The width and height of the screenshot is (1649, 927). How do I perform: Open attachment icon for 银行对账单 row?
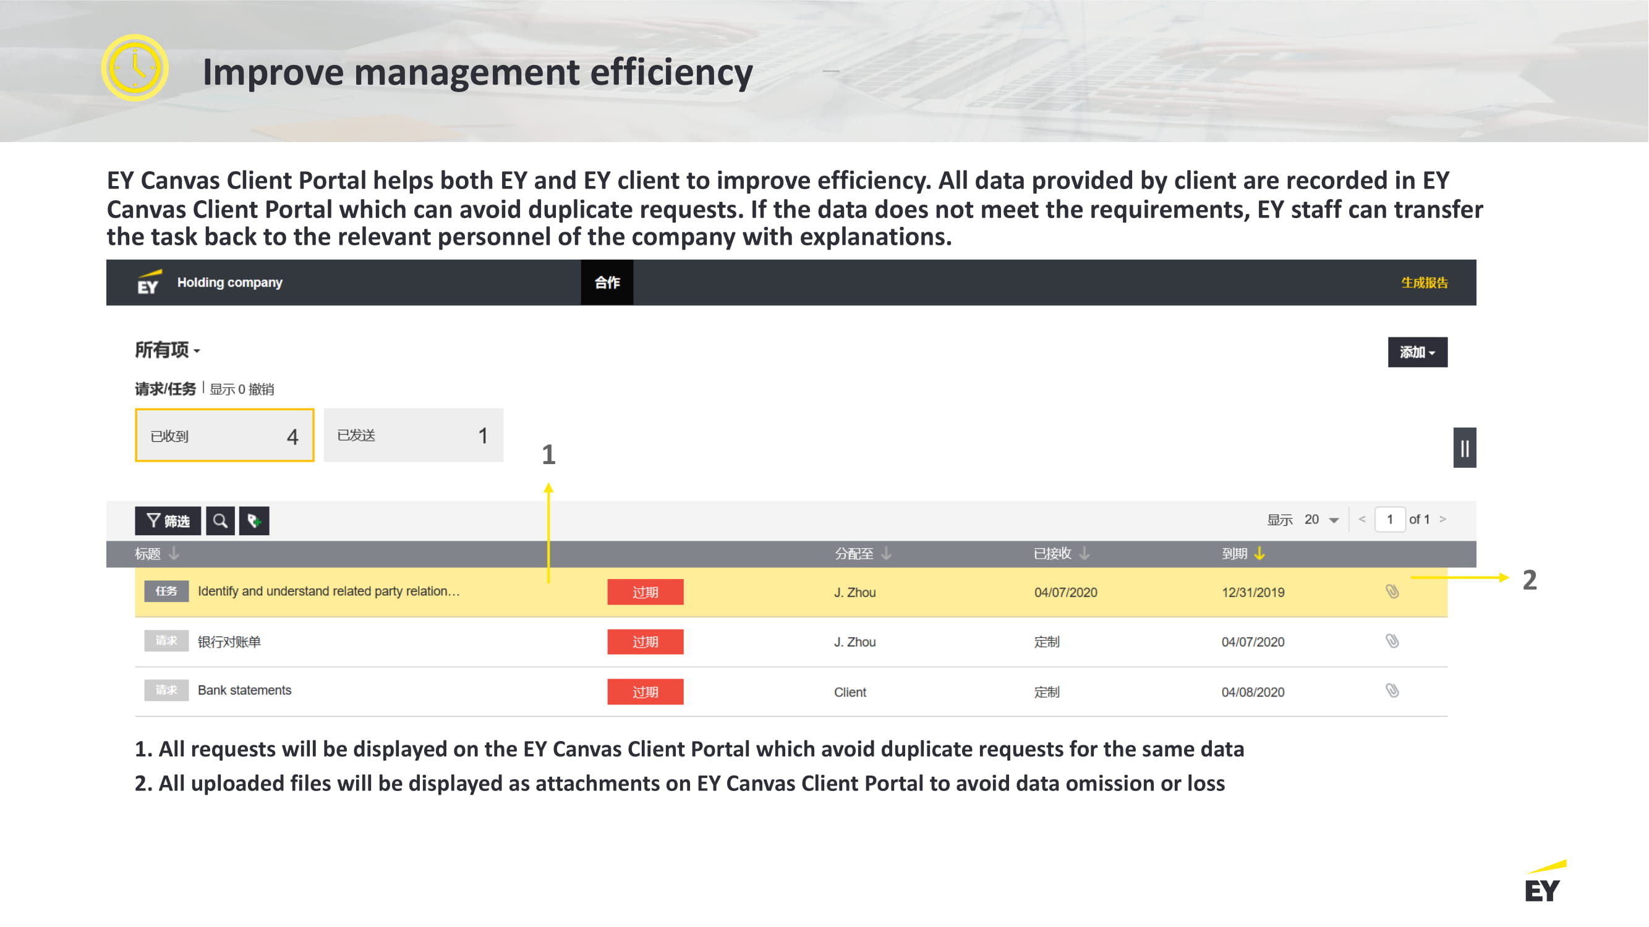pyautogui.click(x=1392, y=641)
